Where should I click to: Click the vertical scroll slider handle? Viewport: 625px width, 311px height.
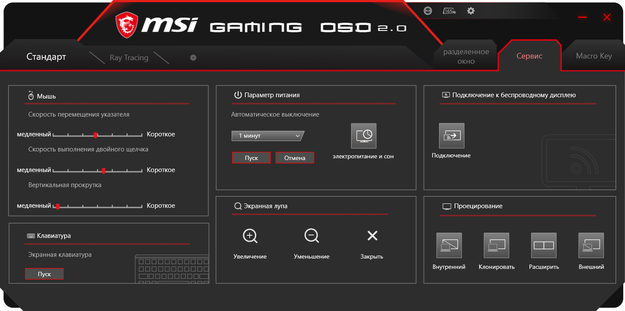58,206
